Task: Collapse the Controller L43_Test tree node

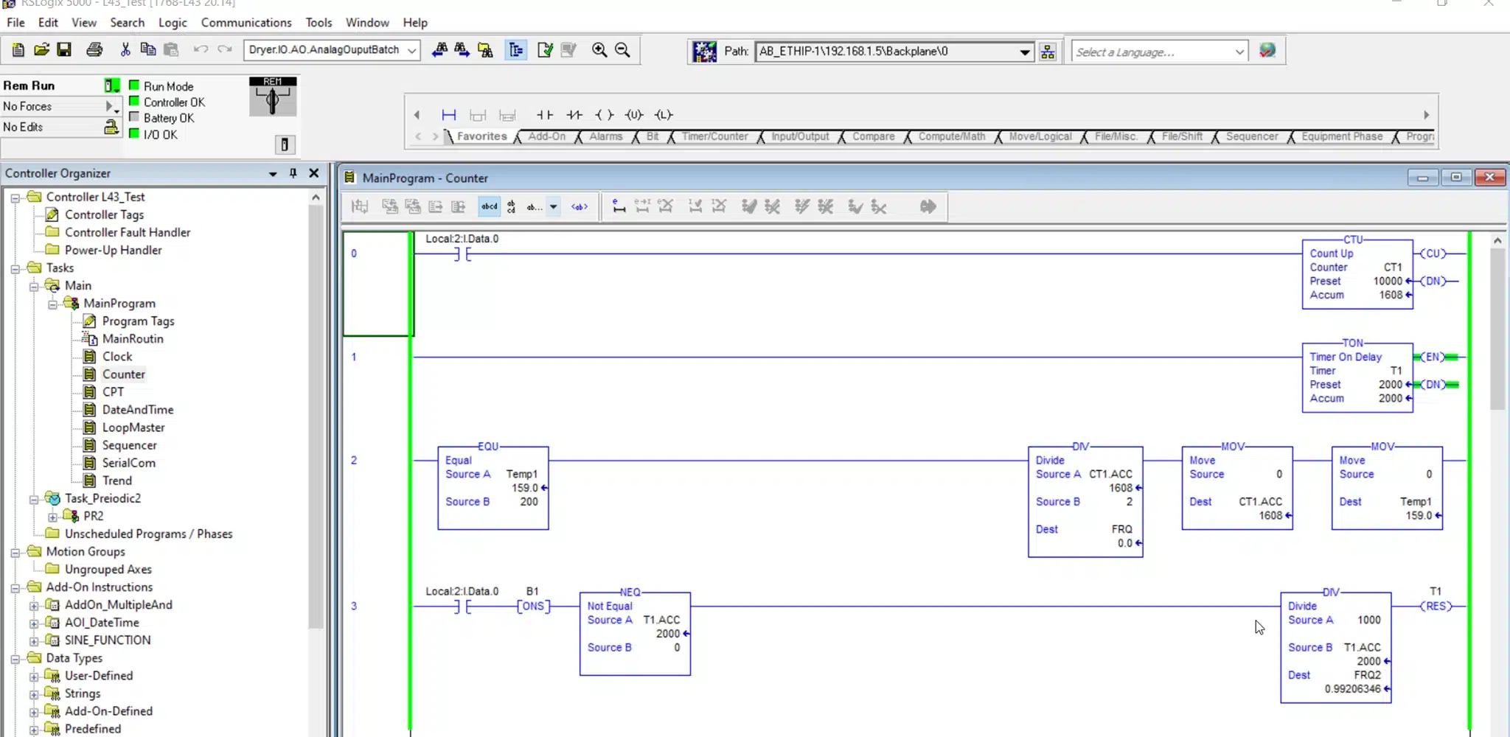Action: tap(15, 198)
